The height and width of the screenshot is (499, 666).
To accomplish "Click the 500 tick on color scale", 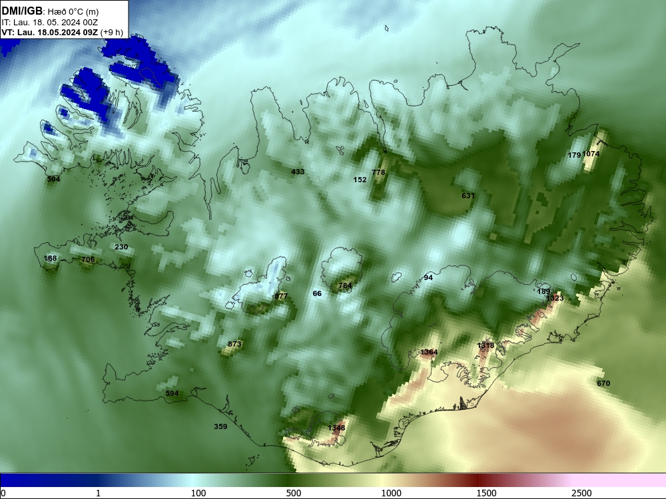I will (x=294, y=493).
